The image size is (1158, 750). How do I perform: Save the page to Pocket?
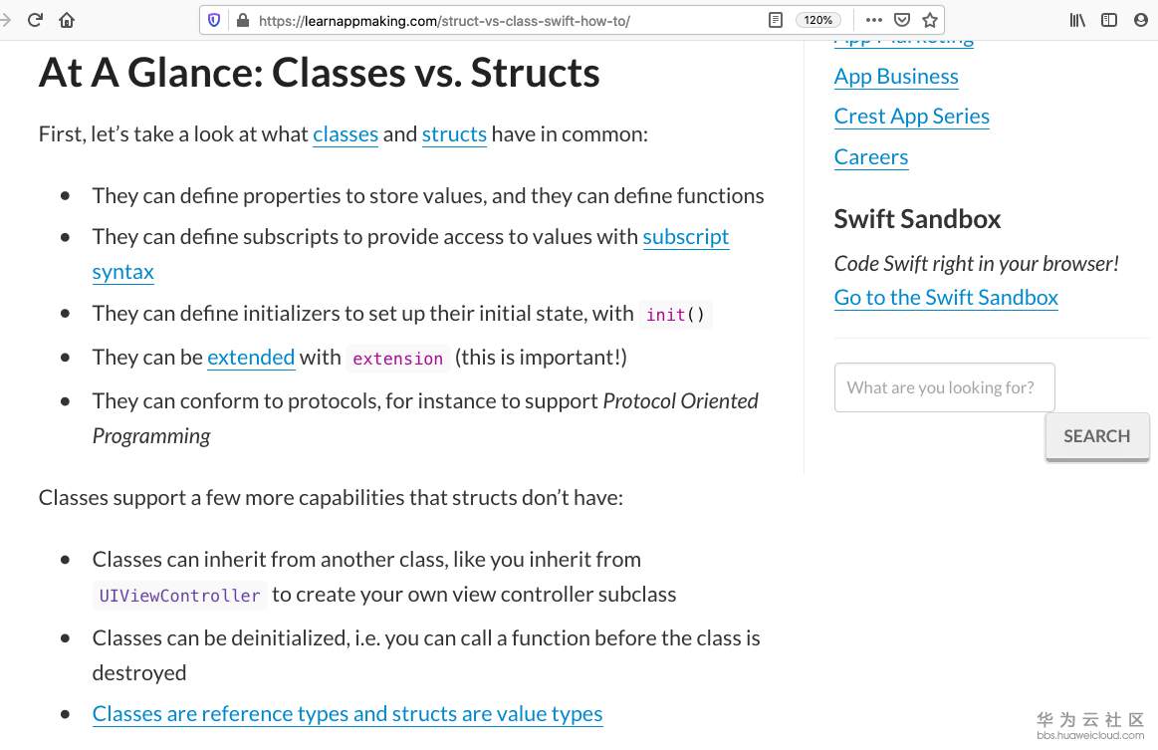901,20
